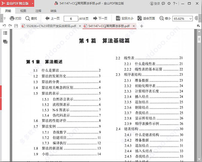
Task: Click the contents entry 1.9 小结
Action: 67,154
